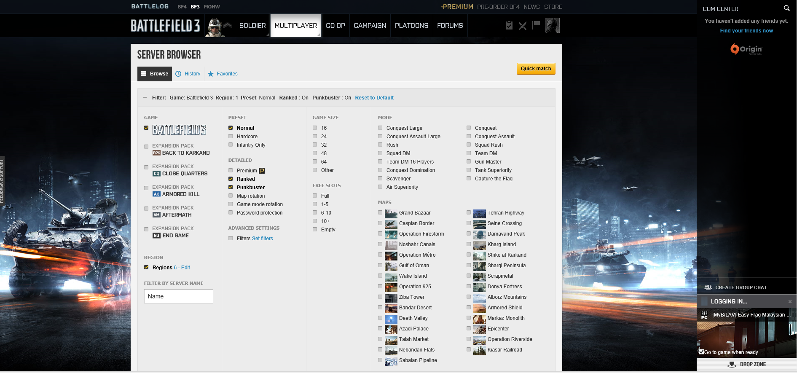The width and height of the screenshot is (797, 373).
Task: Navigate to the Campaign menu
Action: point(370,26)
